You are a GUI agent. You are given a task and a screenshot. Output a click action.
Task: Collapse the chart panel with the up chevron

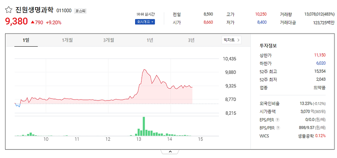170,152
